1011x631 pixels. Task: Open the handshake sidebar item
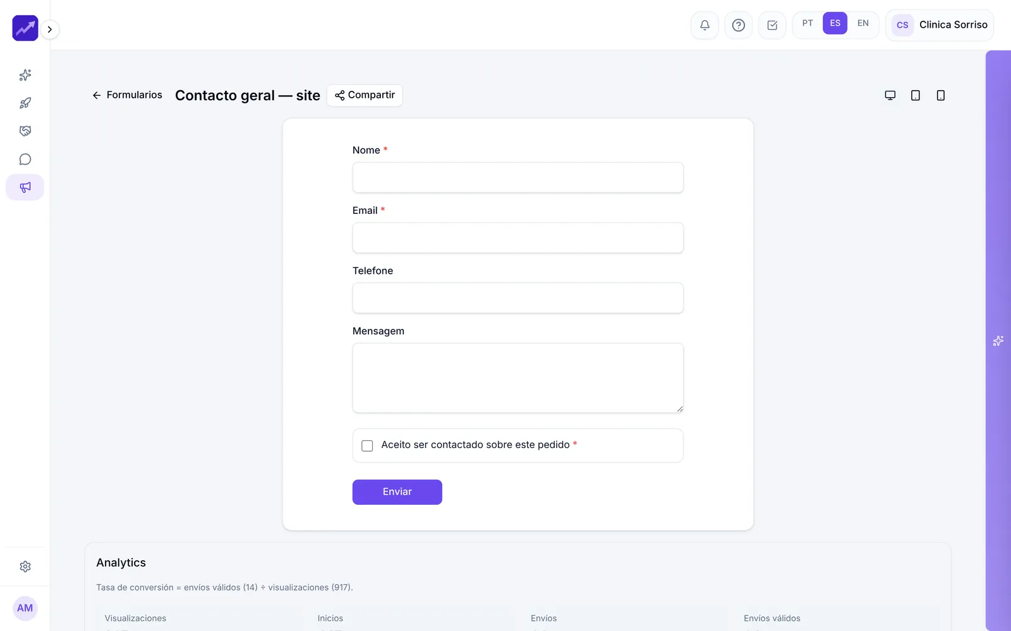(25, 131)
